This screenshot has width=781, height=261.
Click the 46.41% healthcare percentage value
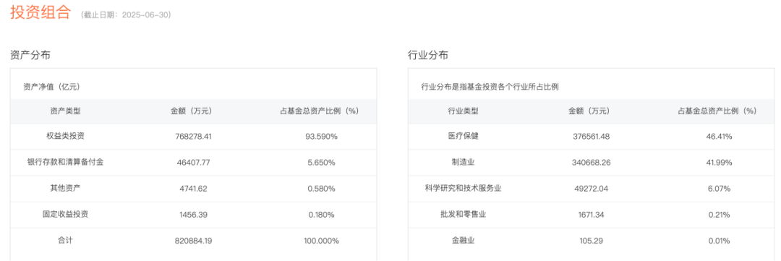(717, 136)
